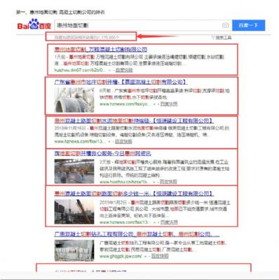
Task: Expand the small arrow after huizhou.dm67.com URL
Action: coord(109,70)
